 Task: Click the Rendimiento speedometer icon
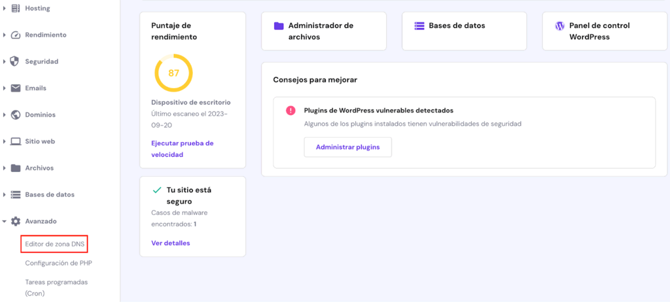tap(16, 35)
